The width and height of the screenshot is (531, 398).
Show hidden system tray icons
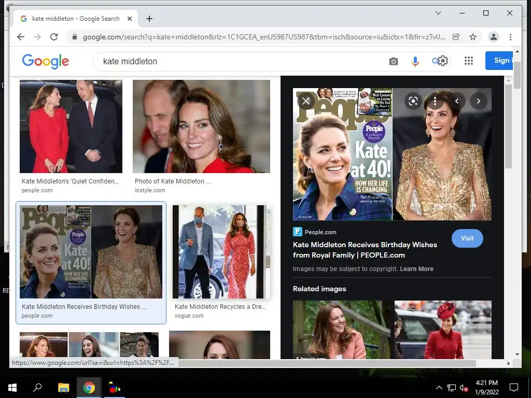439,388
